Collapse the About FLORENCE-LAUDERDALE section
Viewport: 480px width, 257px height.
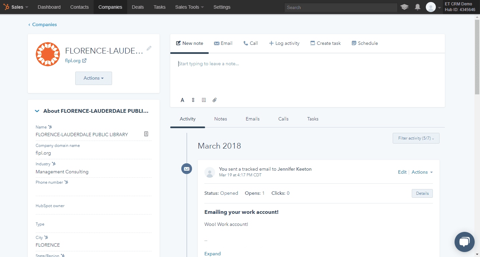click(37, 111)
